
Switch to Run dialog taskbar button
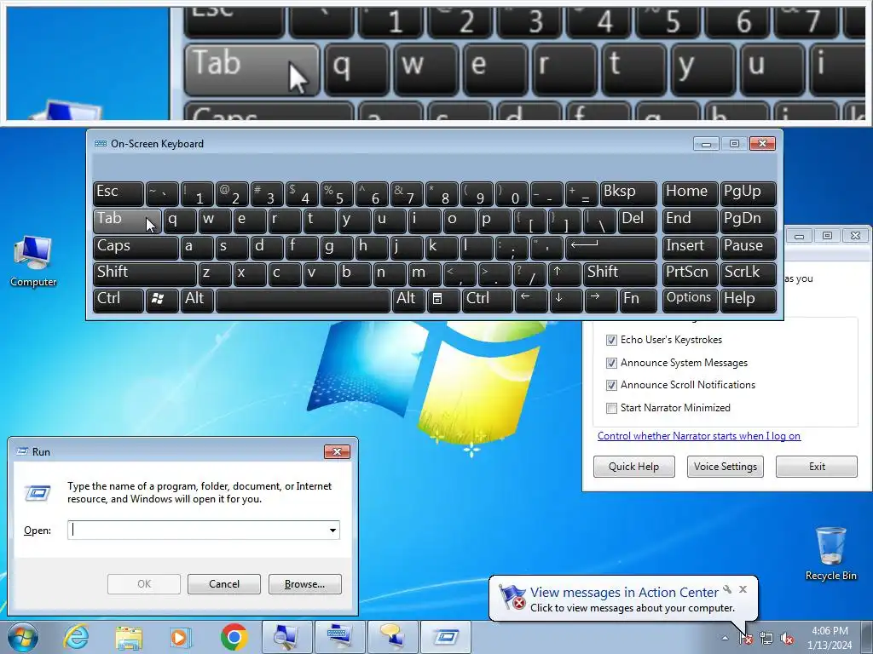pyautogui.click(x=445, y=637)
